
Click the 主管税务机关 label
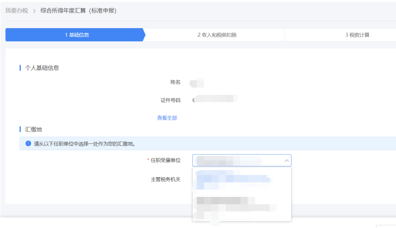point(165,179)
